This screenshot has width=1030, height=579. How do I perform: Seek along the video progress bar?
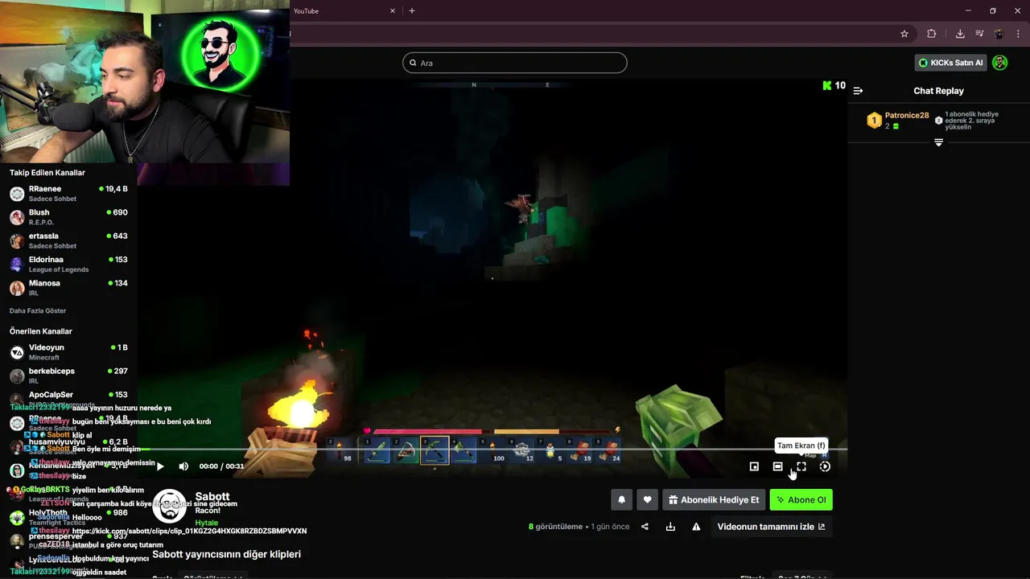494,449
